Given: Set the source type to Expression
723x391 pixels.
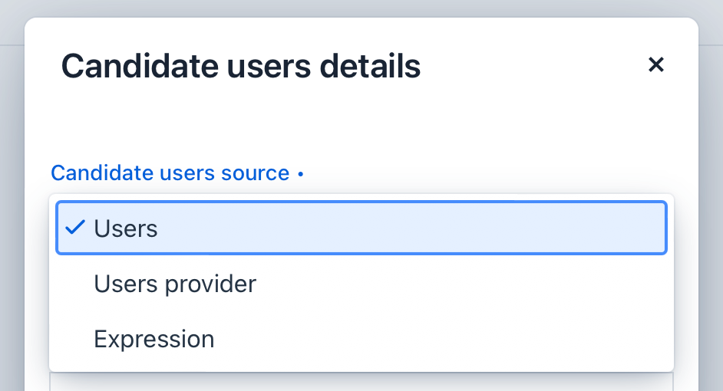Looking at the screenshot, I should pos(154,339).
